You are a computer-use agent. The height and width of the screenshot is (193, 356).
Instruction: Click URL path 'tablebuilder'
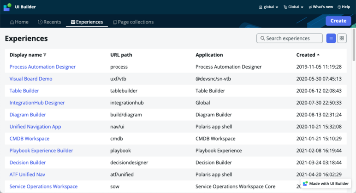(124, 91)
